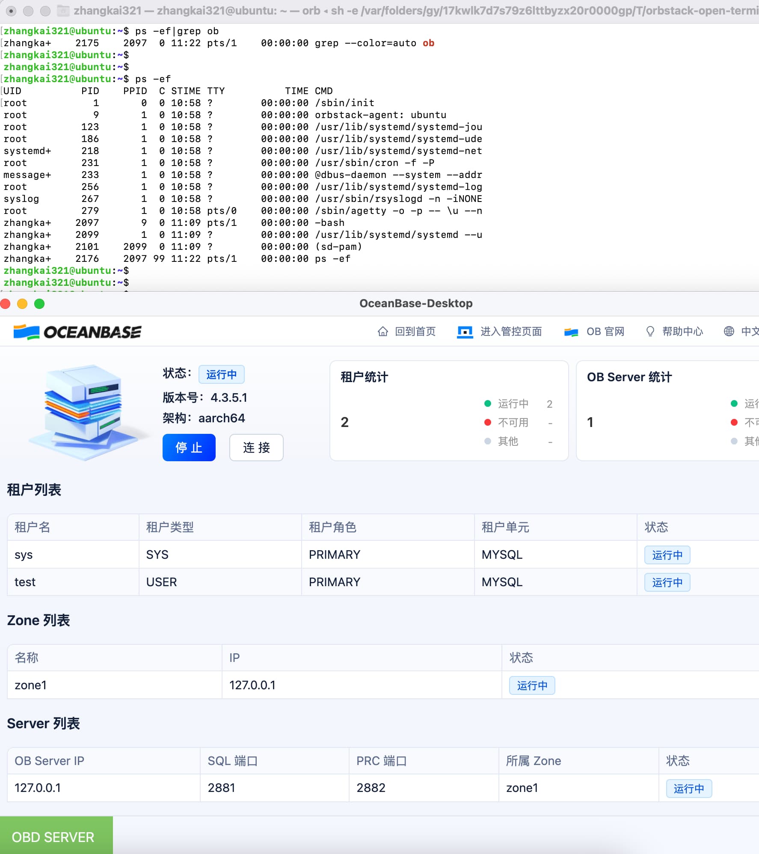Image resolution: width=759 pixels, height=854 pixels.
Task: Click 运行中 status tag in sys row
Action: (x=667, y=555)
